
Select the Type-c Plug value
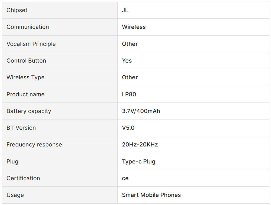coord(138,162)
